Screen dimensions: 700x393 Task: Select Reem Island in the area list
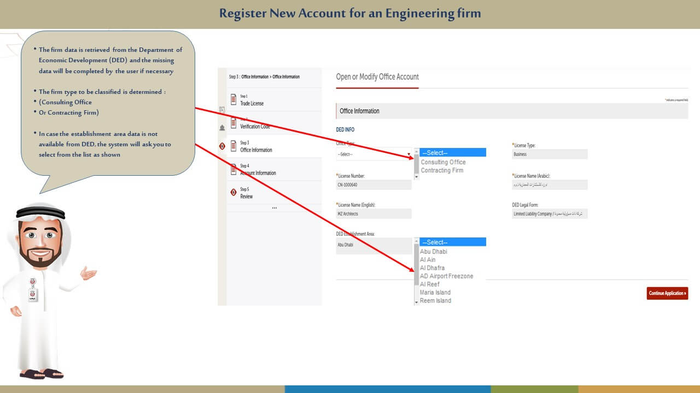[435, 301]
